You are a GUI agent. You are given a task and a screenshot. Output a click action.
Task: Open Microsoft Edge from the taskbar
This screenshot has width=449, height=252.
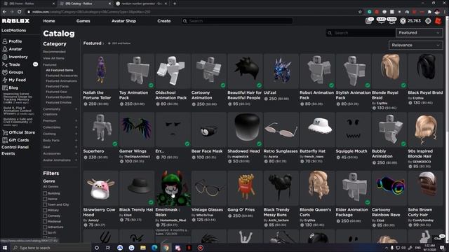[x=154, y=248]
